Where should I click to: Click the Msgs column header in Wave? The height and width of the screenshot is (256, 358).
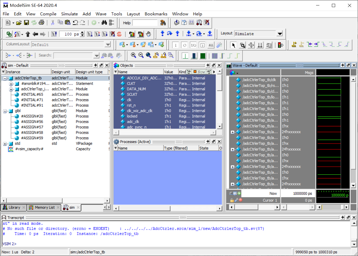(x=298, y=72)
